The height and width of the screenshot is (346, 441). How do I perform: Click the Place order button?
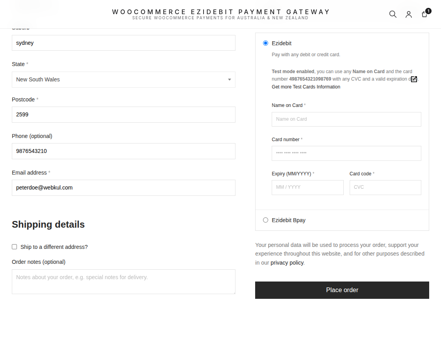point(342,290)
